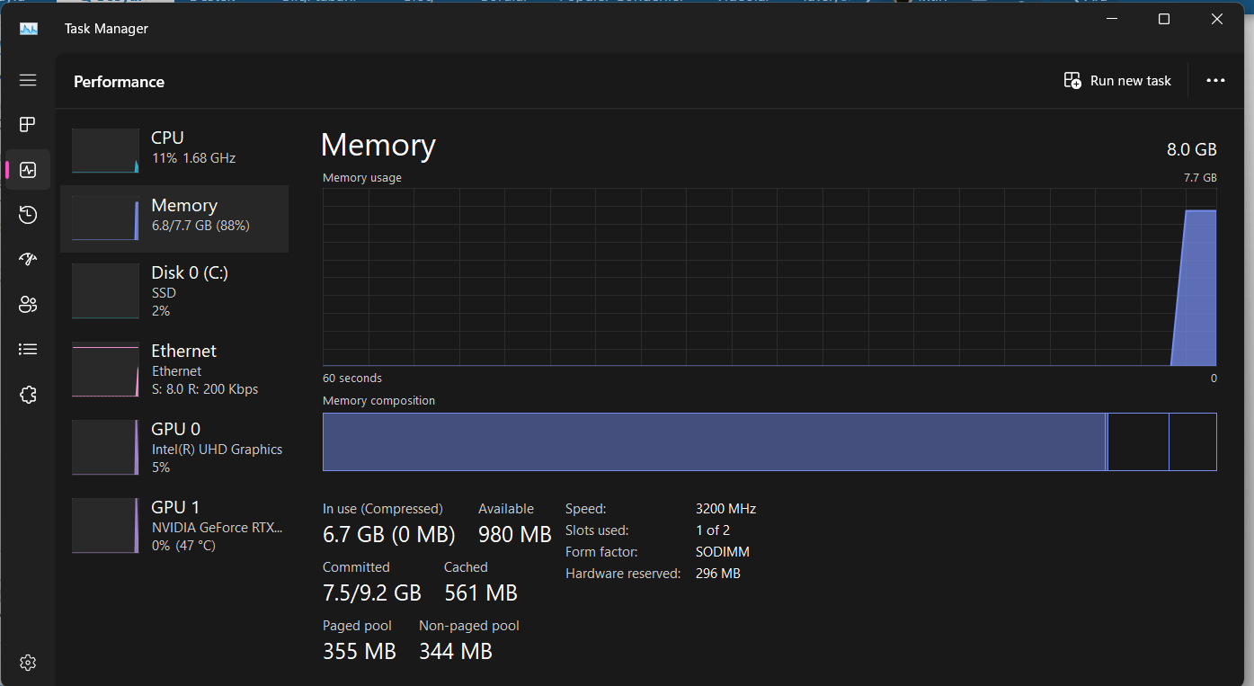Select GPU 0 Intel UHD Graphics
1254x686 pixels.
click(174, 447)
